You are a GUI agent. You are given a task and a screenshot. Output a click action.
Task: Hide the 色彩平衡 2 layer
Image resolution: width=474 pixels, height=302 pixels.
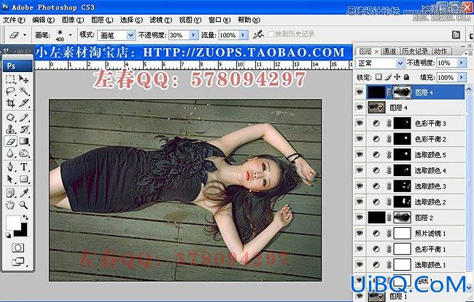360,139
